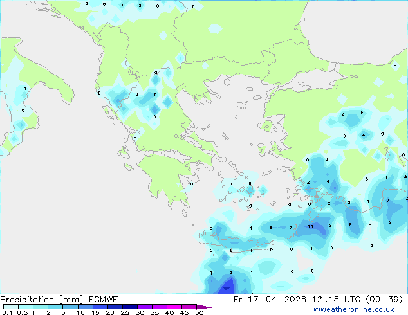
Task: Click the '0.1' legend scale label
Action: click(7, 312)
